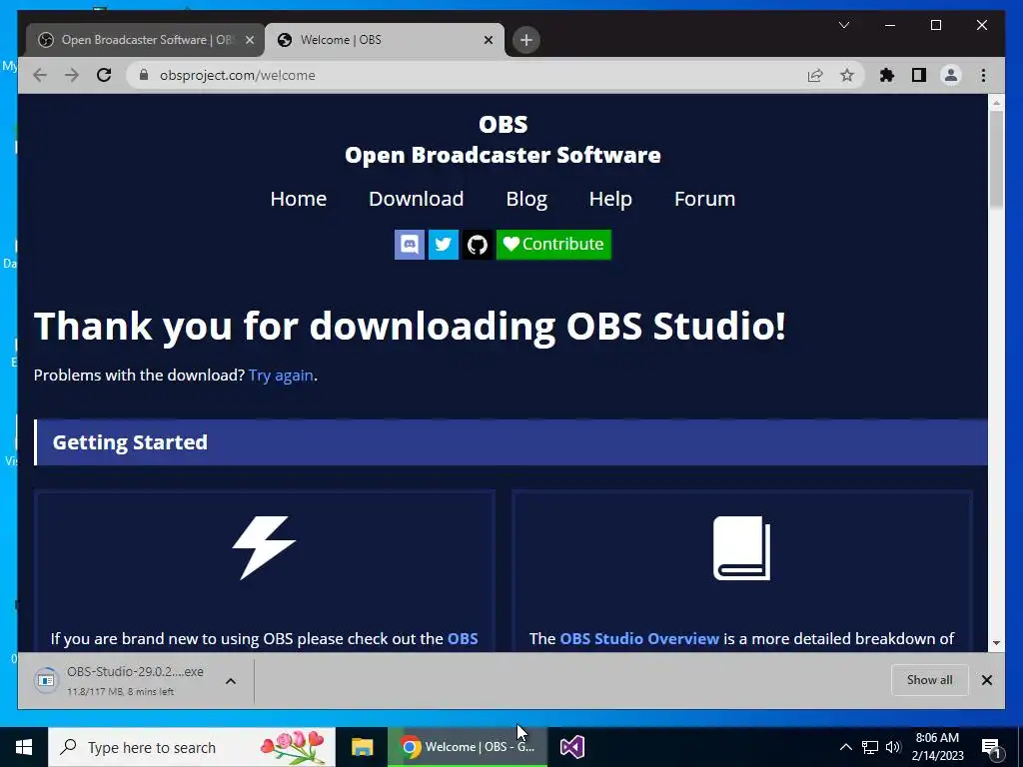The width and height of the screenshot is (1023, 767).
Task: Open a new browser tab
Action: click(525, 40)
